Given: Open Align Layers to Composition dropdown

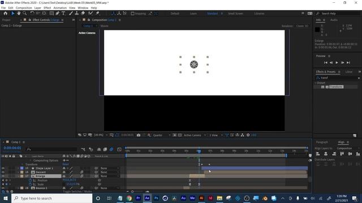Looking at the screenshot, I should tap(348, 148).
